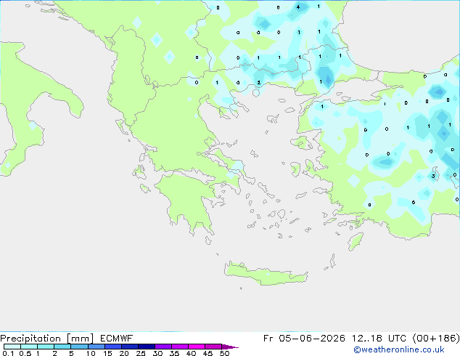Click the '30' legend scale label
This screenshot has width=460, height=356.
(x=157, y=353)
